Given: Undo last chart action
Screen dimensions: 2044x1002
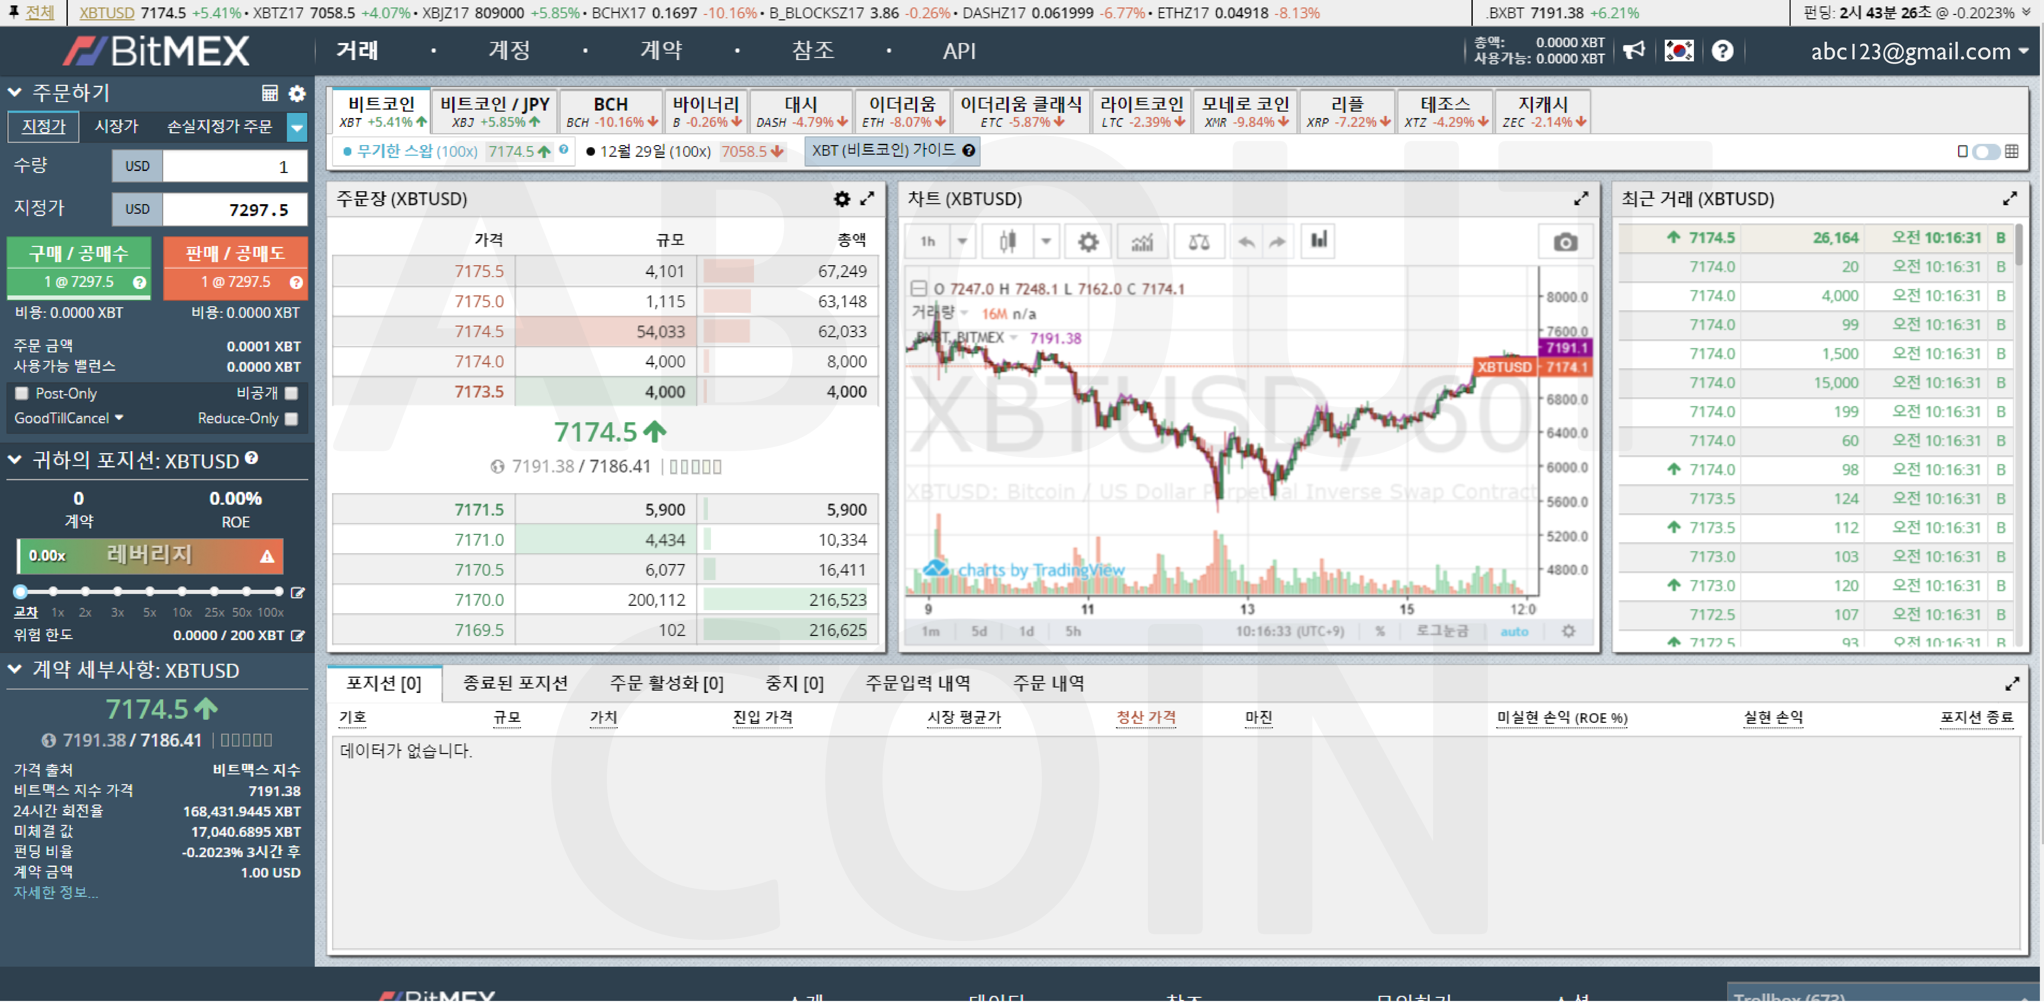Looking at the screenshot, I should (x=1247, y=242).
